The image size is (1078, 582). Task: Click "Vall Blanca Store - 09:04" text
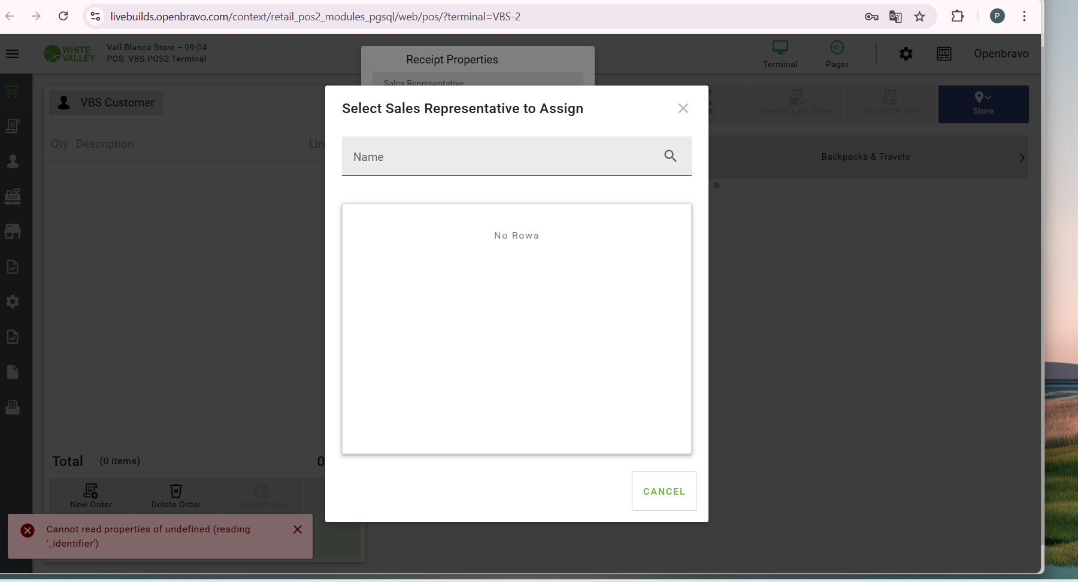point(157,47)
